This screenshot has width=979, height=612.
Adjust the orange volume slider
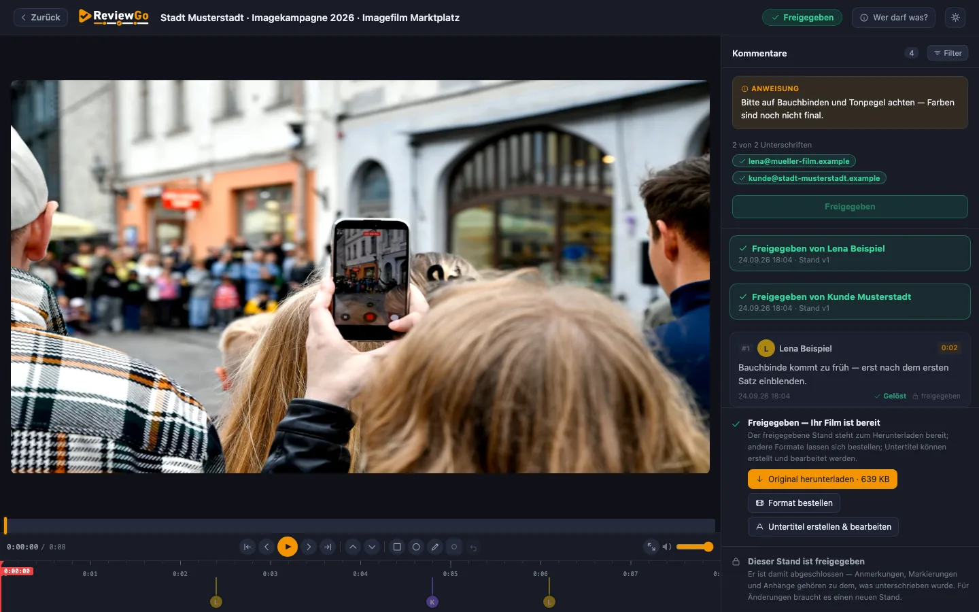click(694, 547)
